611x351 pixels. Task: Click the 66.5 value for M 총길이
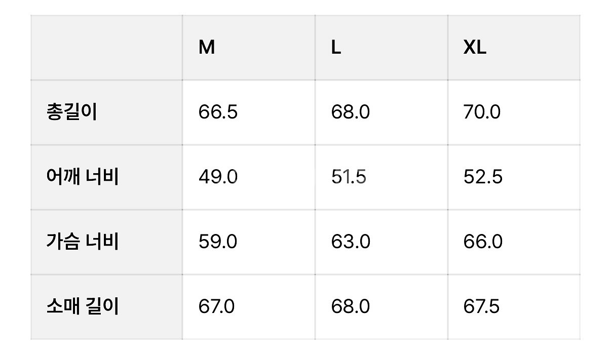coord(218,112)
